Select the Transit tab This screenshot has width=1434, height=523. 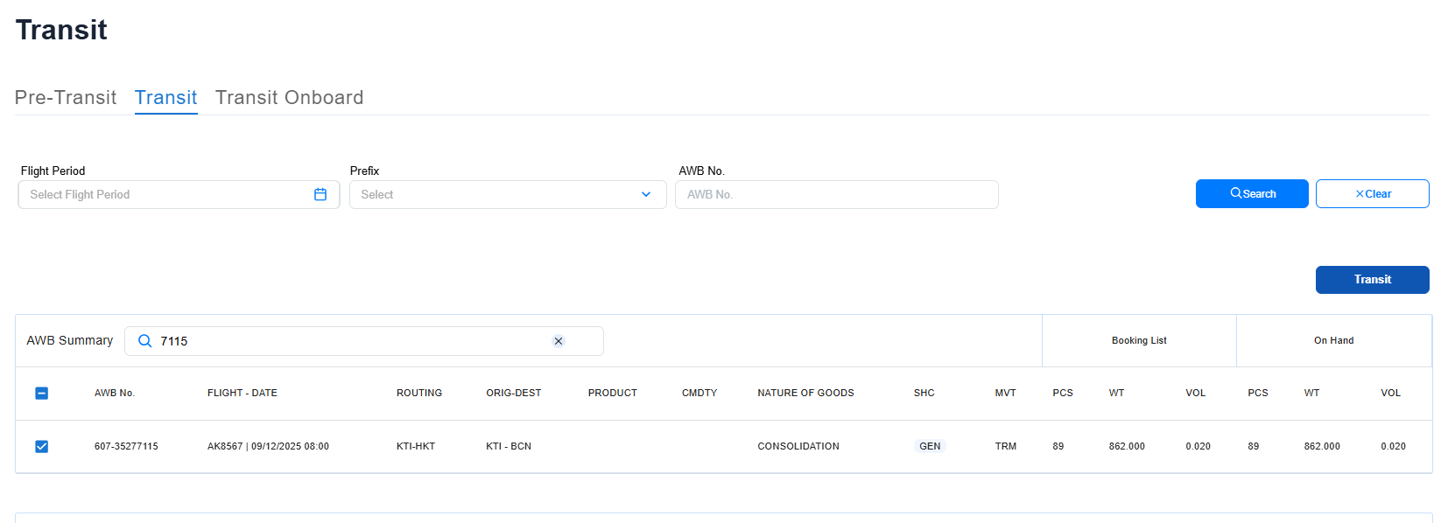(165, 97)
